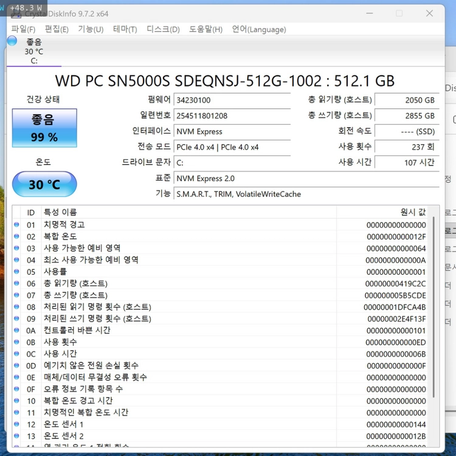Screen dimensions: 456x456
Task: Click the drive letter field C:
Action: (x=232, y=162)
